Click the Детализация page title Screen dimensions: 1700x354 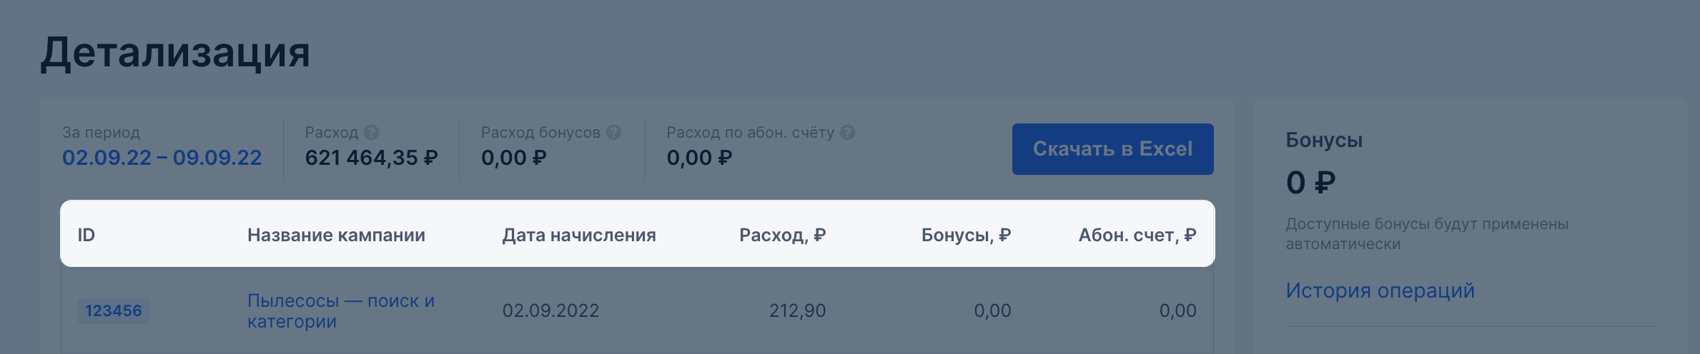pos(175,53)
